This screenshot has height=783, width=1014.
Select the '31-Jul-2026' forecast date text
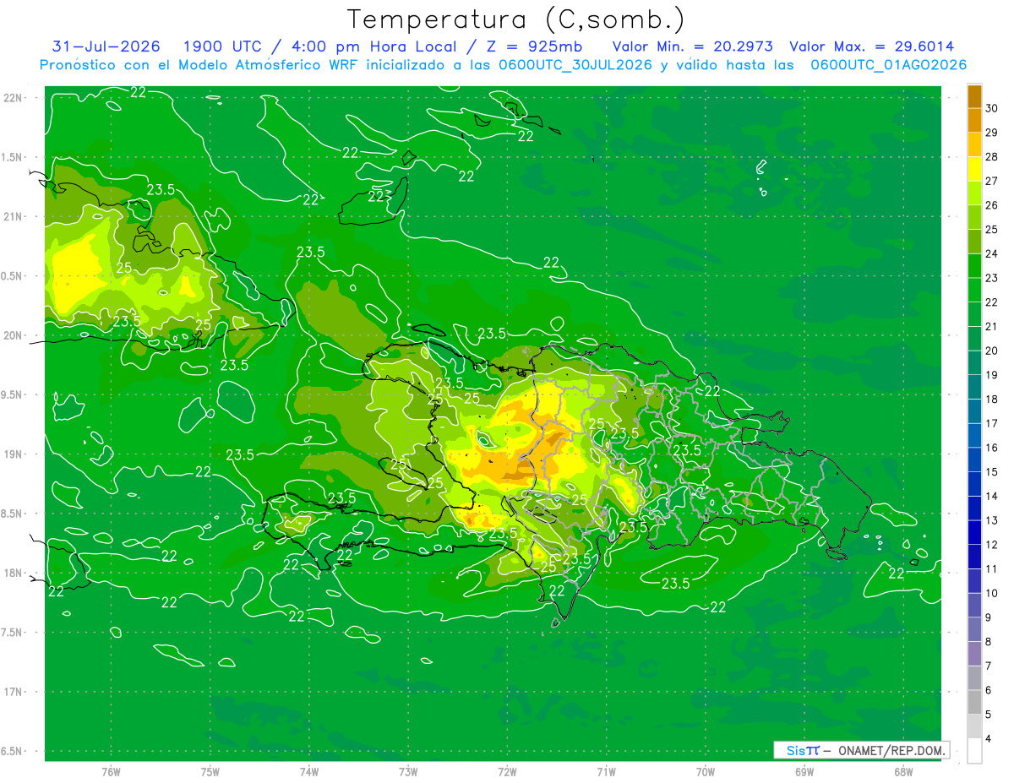coord(106,46)
